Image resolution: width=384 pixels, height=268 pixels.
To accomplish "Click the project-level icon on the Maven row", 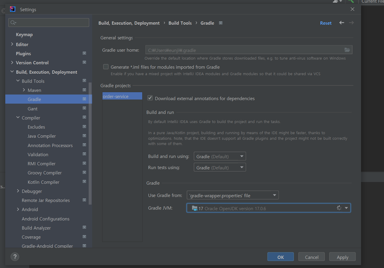I will point(85,90).
